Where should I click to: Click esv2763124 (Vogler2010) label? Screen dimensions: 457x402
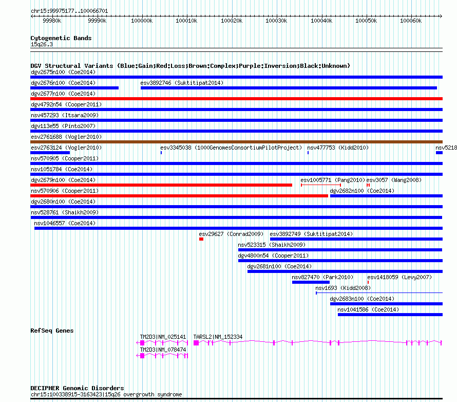coord(66,148)
